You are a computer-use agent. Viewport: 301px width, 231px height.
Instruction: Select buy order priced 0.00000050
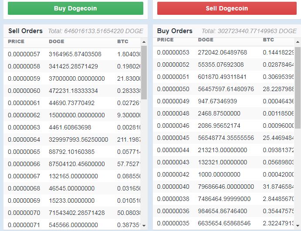pyautogui.click(x=223, y=89)
